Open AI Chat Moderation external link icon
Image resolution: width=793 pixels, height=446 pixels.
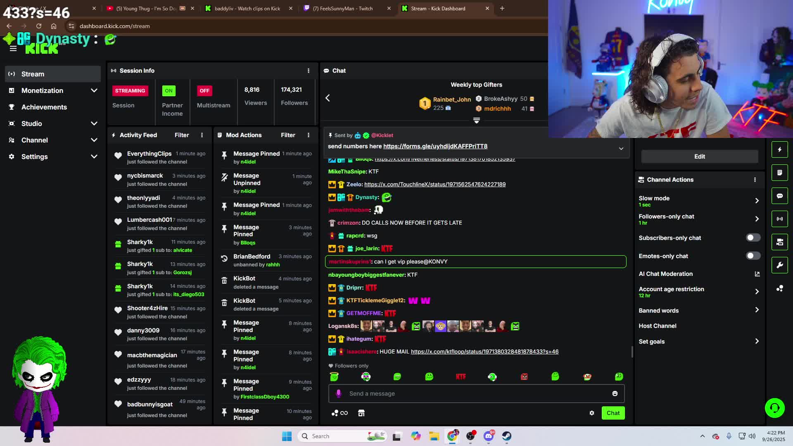pyautogui.click(x=757, y=274)
